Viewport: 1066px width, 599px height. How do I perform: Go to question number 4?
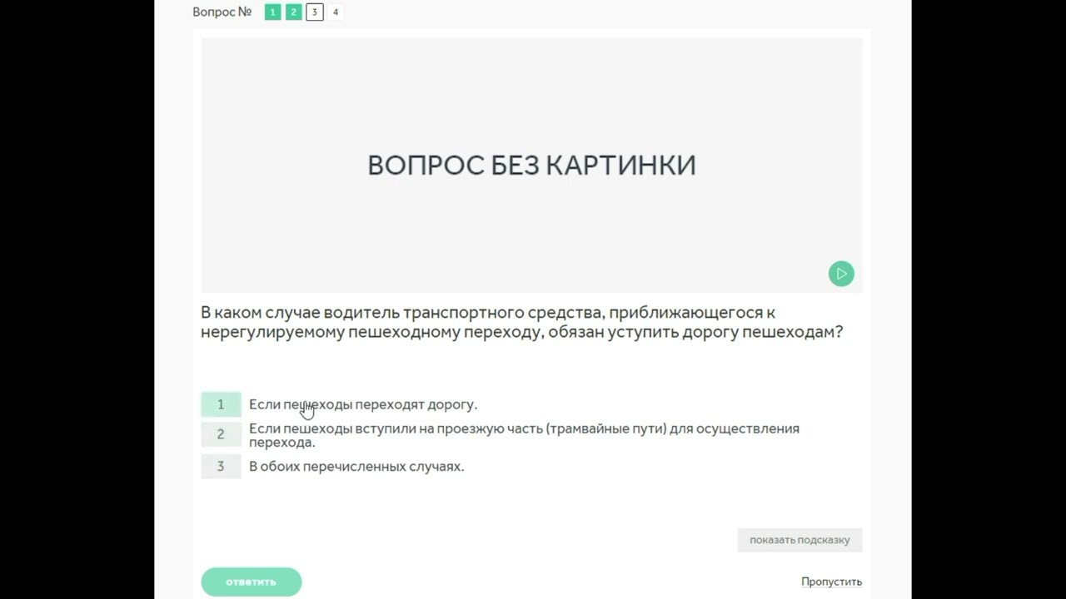pos(335,12)
